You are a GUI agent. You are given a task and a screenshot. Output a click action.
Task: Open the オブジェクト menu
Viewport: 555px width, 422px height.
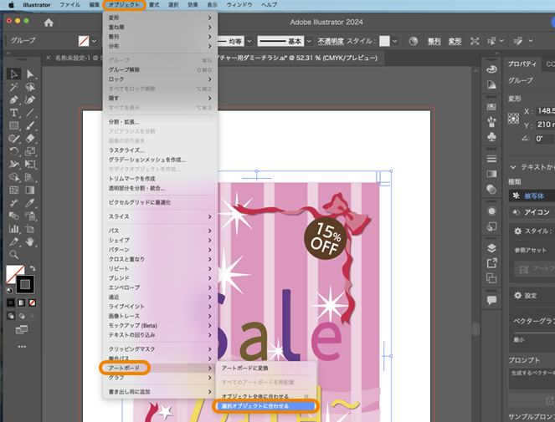(124, 5)
